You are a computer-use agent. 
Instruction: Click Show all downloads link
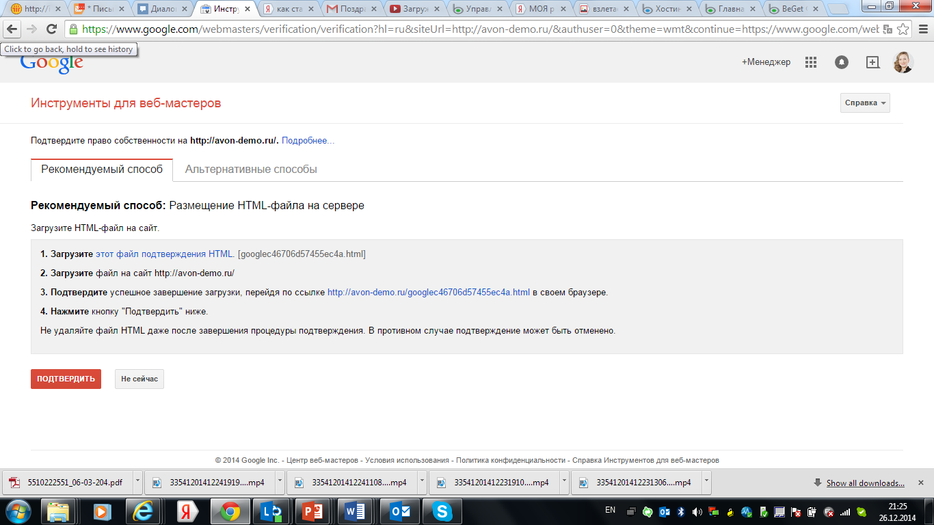pyautogui.click(x=865, y=483)
